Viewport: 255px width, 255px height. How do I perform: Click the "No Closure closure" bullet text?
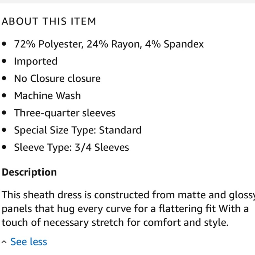pyautogui.click(x=57, y=79)
